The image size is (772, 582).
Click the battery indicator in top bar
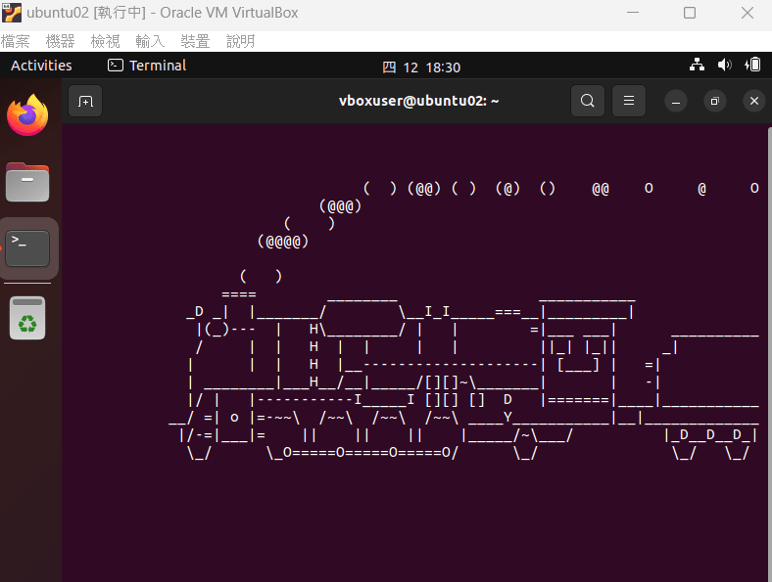coord(752,66)
